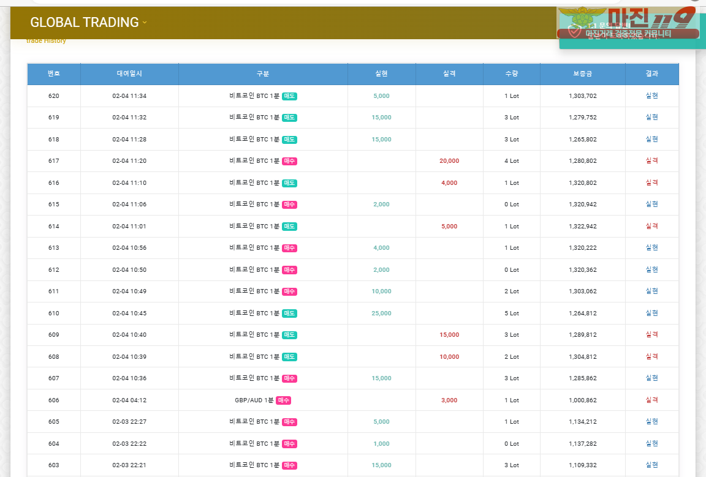Click the 20,000 loss value in row 617
The image size is (706, 477).
coord(449,161)
